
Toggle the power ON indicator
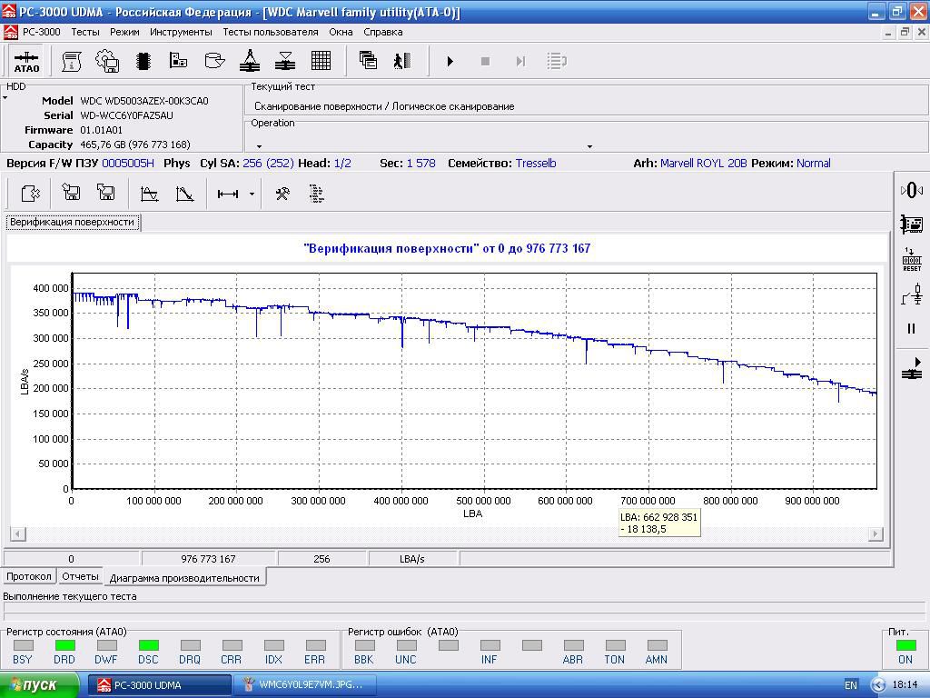(905, 646)
